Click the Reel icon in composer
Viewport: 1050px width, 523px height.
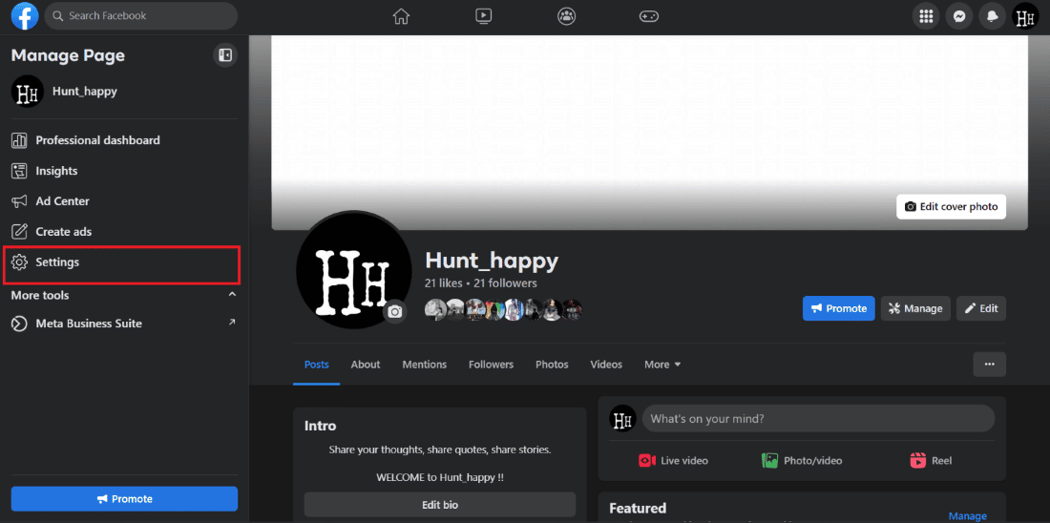click(917, 460)
